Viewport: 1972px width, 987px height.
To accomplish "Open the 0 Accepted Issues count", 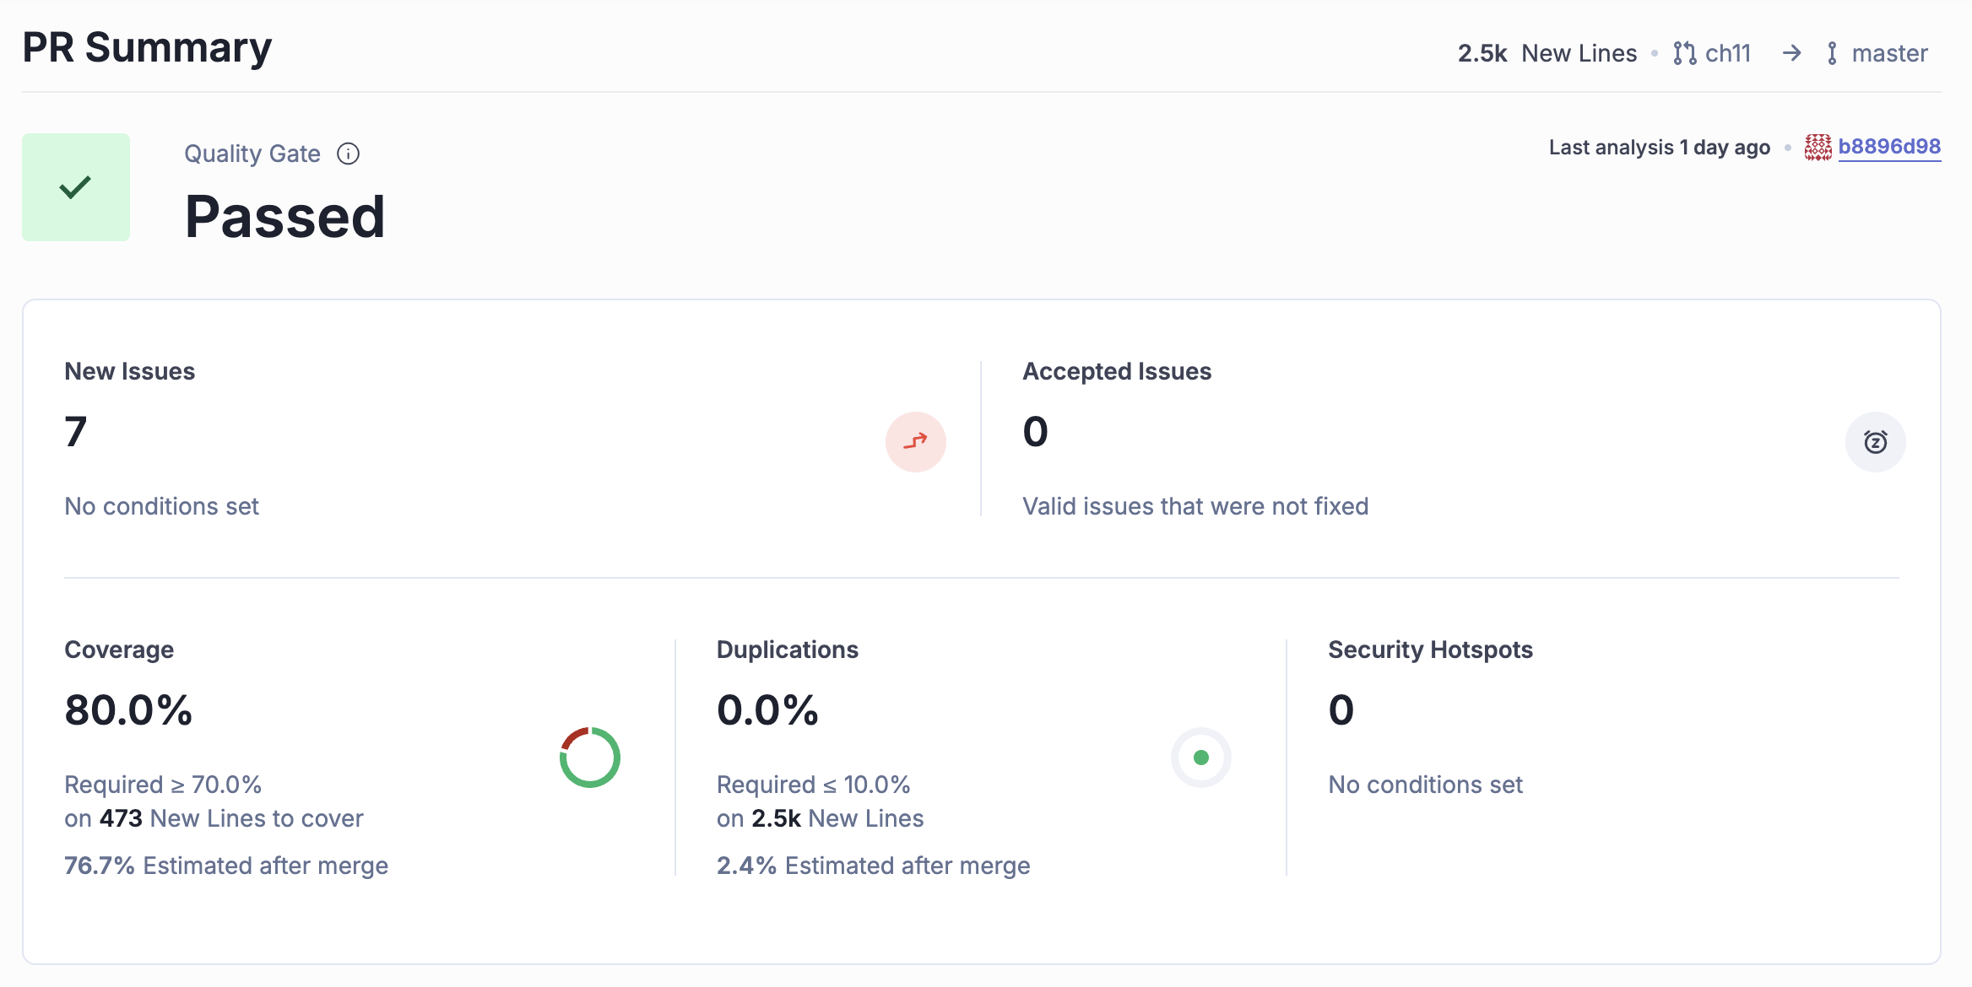I will [x=1035, y=431].
